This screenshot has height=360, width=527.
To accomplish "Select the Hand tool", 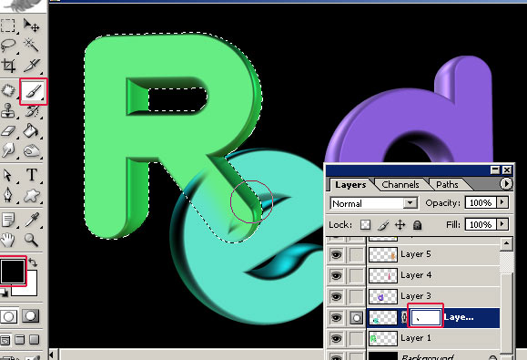I will point(8,240).
